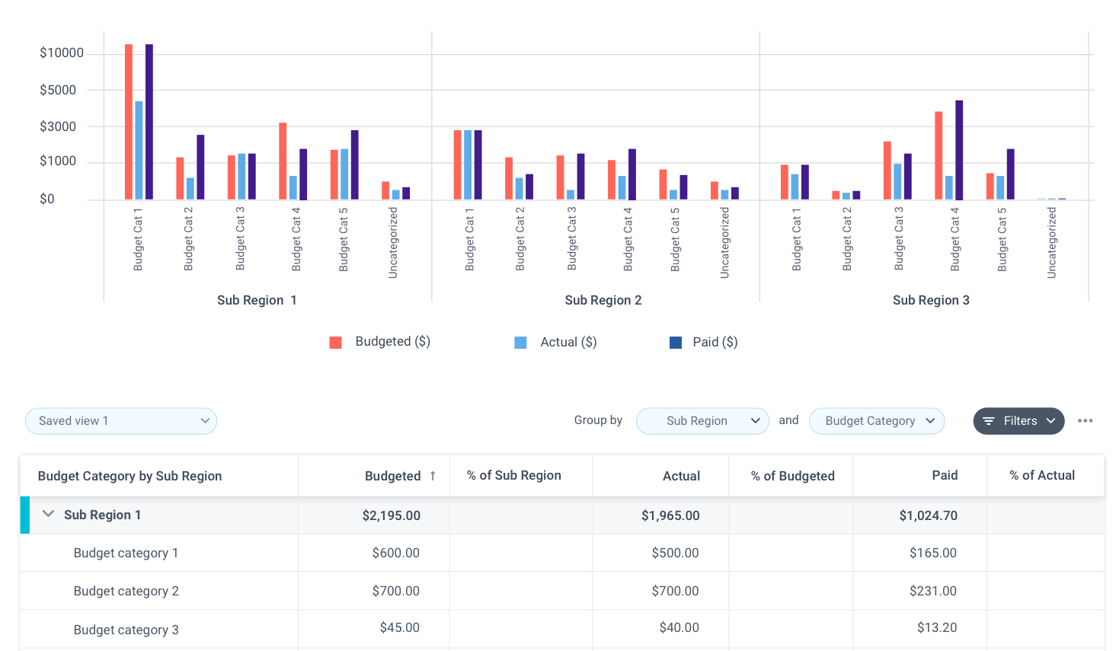Image resolution: width=1116 pixels, height=651 pixels.
Task: Click Sub Region 1 Budget Cat 1 budgeted bar
Action: click(x=129, y=122)
